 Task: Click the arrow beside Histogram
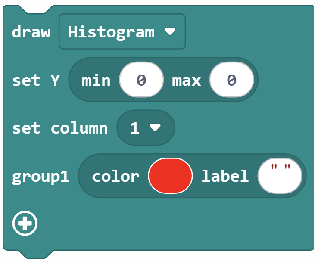click(170, 31)
